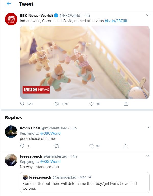Open the baby crib mobile image
This screenshot has height=196, width=153.
tap(85, 62)
